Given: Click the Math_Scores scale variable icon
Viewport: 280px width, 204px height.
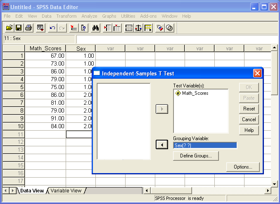Looking at the screenshot, I should [178, 93].
